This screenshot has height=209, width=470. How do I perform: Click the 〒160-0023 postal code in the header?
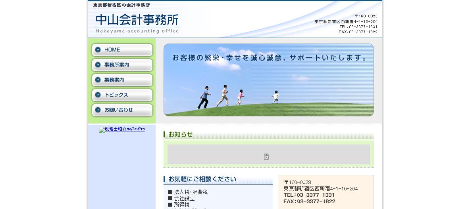(x=366, y=16)
